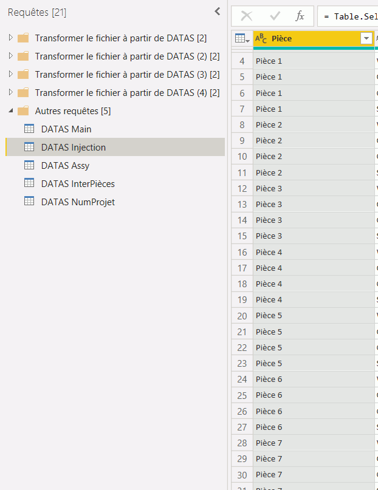The height and width of the screenshot is (490, 378).
Task: Click the table icon next to DATAS Injection
Action: 29,146
